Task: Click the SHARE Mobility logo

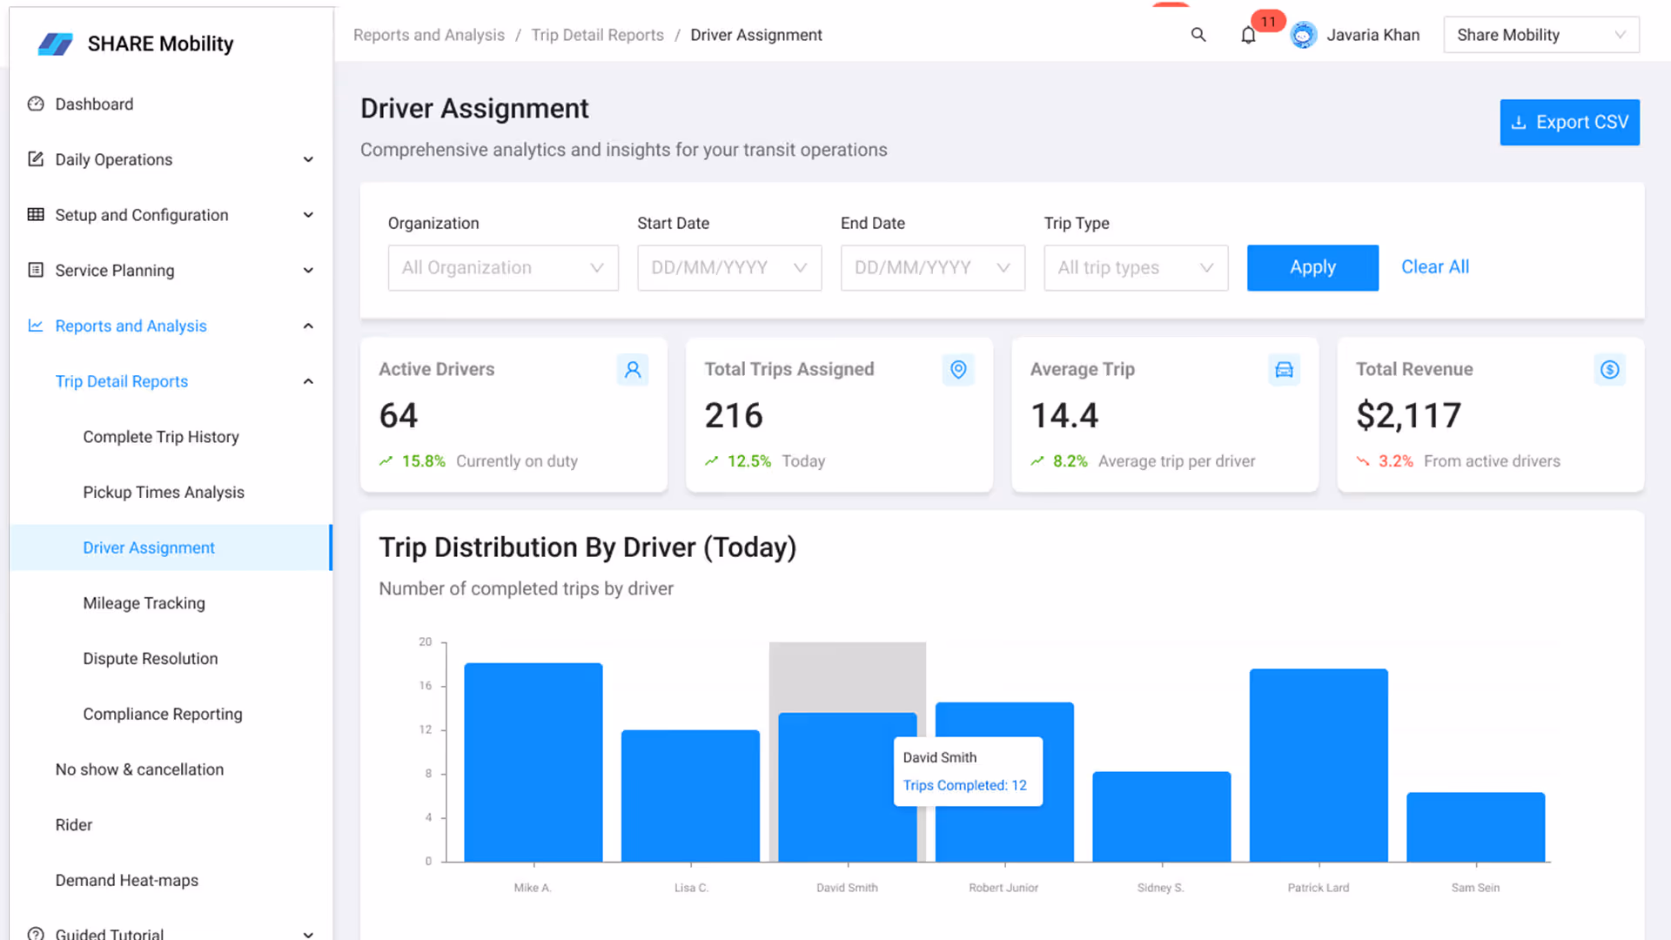Action: tap(56, 44)
